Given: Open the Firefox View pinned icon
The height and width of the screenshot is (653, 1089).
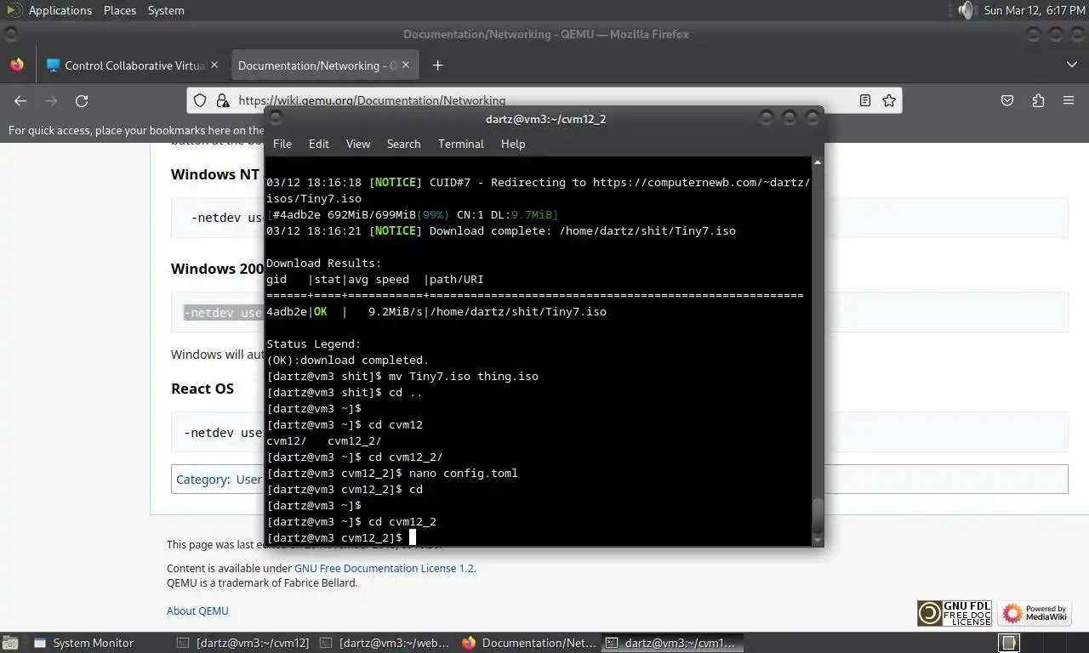Looking at the screenshot, I should pyautogui.click(x=17, y=65).
